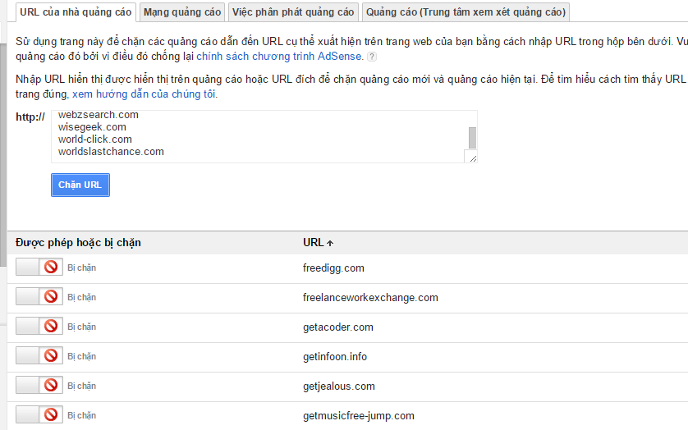This screenshot has height=430, width=688.
Task: Click the 'webzsearch.com' line in text area
Action: 99,115
